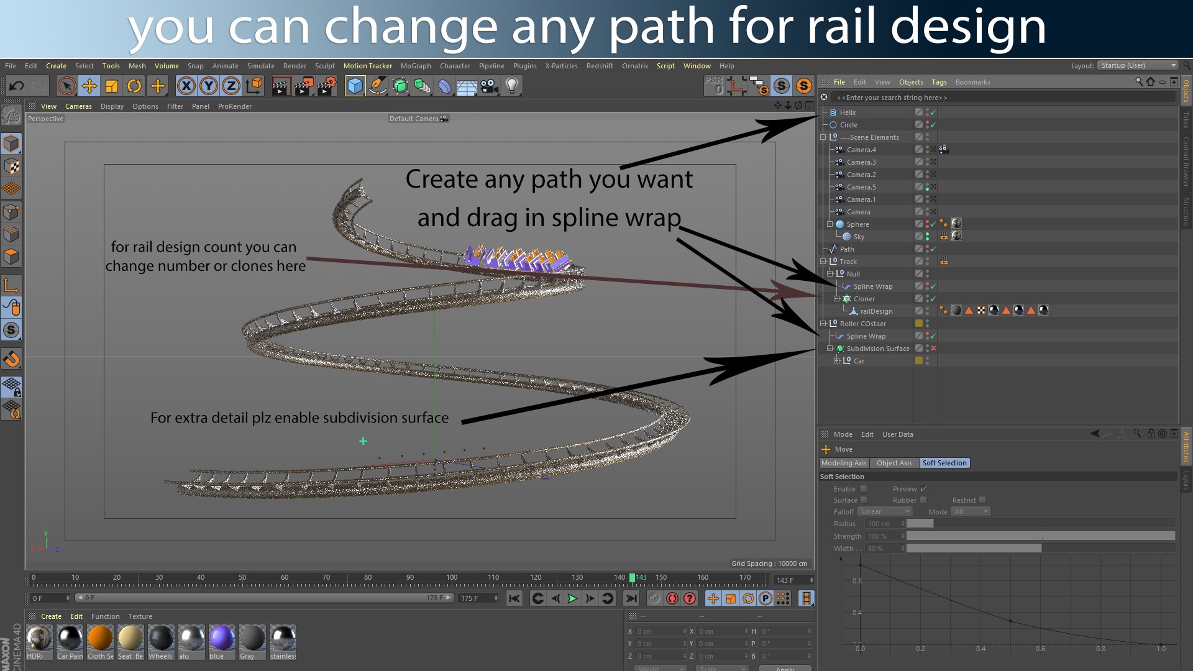The width and height of the screenshot is (1193, 671).
Task: Switch to Modeling Axis tab
Action: pyautogui.click(x=844, y=463)
